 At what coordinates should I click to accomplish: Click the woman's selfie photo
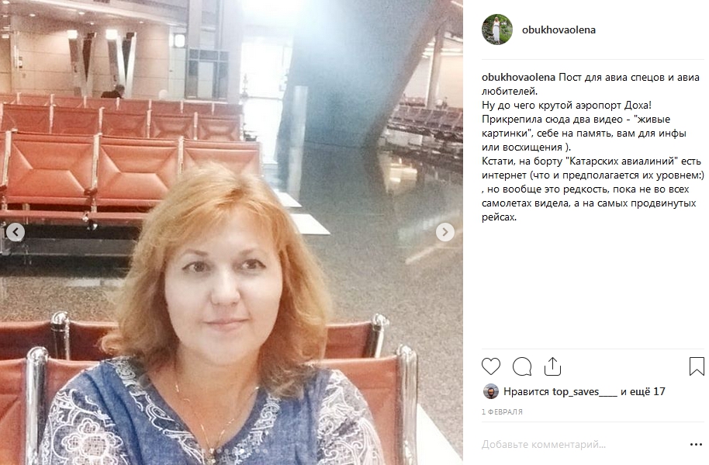pos(231,233)
